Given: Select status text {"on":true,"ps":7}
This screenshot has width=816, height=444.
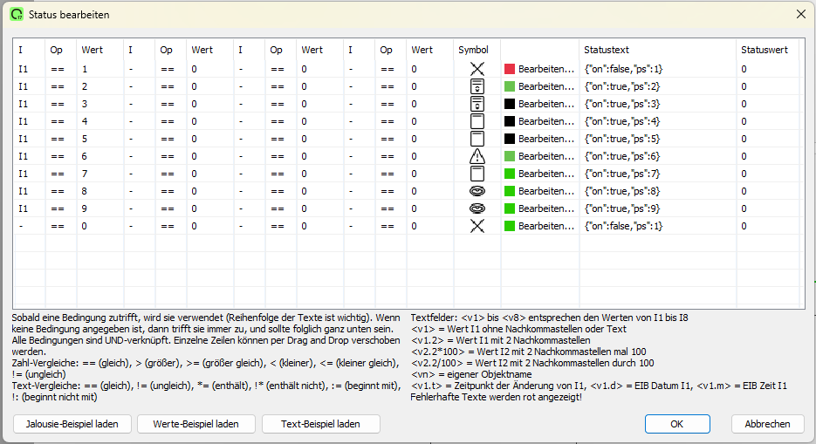Looking at the screenshot, I should point(622,174).
